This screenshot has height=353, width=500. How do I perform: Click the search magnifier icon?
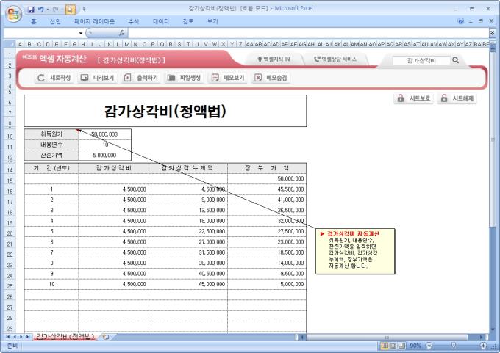(x=455, y=60)
